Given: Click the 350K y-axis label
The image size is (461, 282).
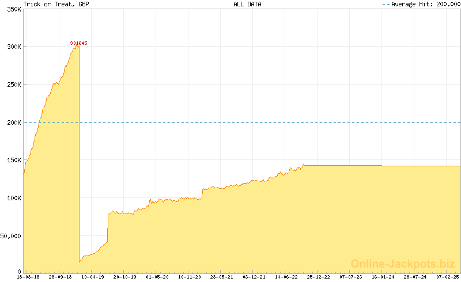Looking at the screenshot, I should click(12, 9).
